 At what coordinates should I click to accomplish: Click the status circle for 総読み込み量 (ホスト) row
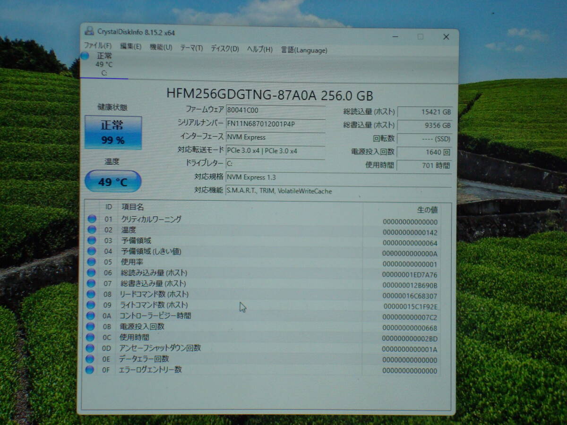tap(92, 272)
